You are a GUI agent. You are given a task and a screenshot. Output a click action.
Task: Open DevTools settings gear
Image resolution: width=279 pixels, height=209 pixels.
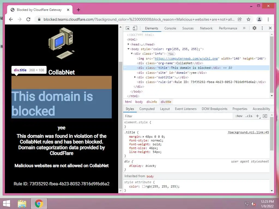[254, 28]
